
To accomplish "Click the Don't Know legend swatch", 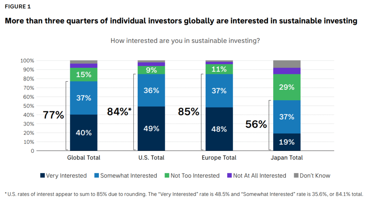I will tap(296, 176).
